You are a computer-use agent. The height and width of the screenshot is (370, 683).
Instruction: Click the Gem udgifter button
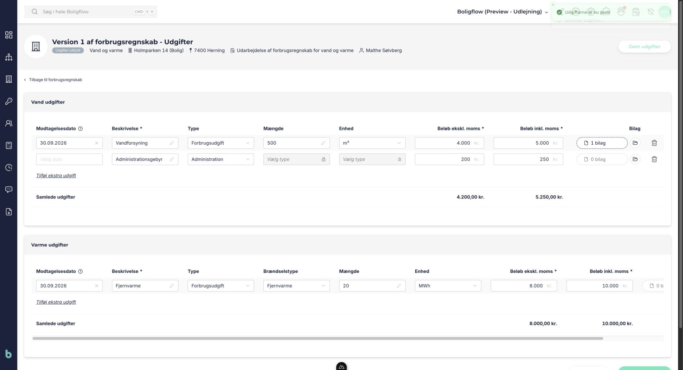[x=644, y=47]
